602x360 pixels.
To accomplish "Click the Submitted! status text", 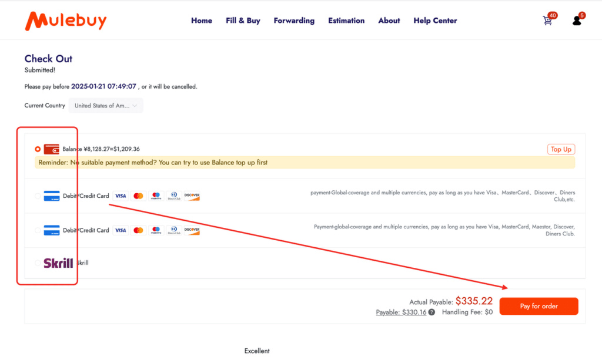I will pos(40,70).
